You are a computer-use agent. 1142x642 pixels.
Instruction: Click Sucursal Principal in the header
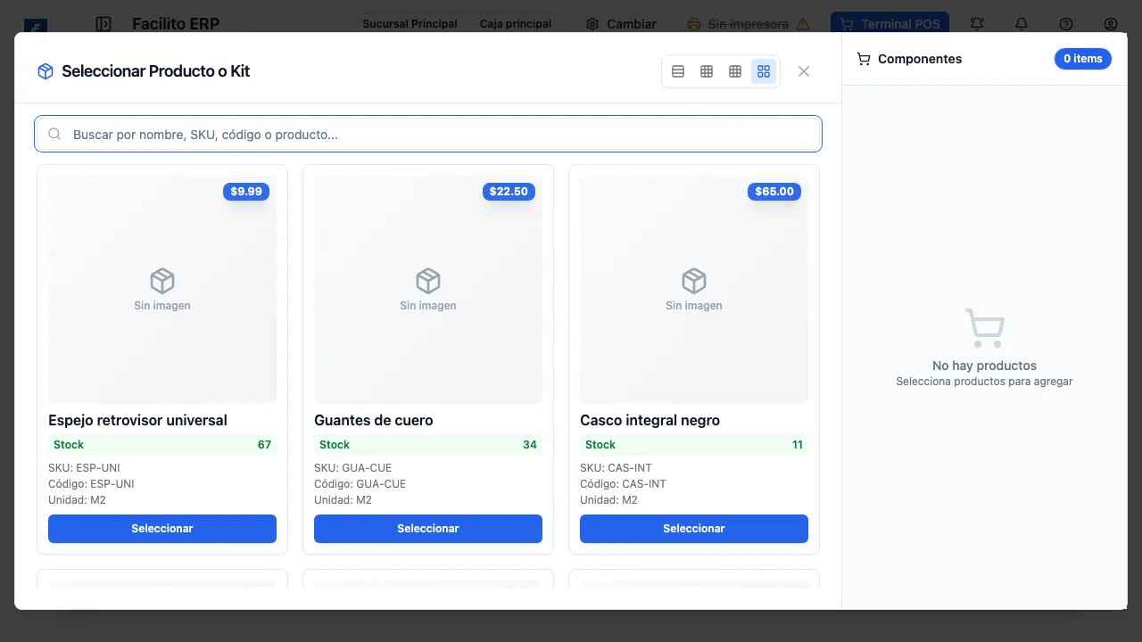coord(410,24)
